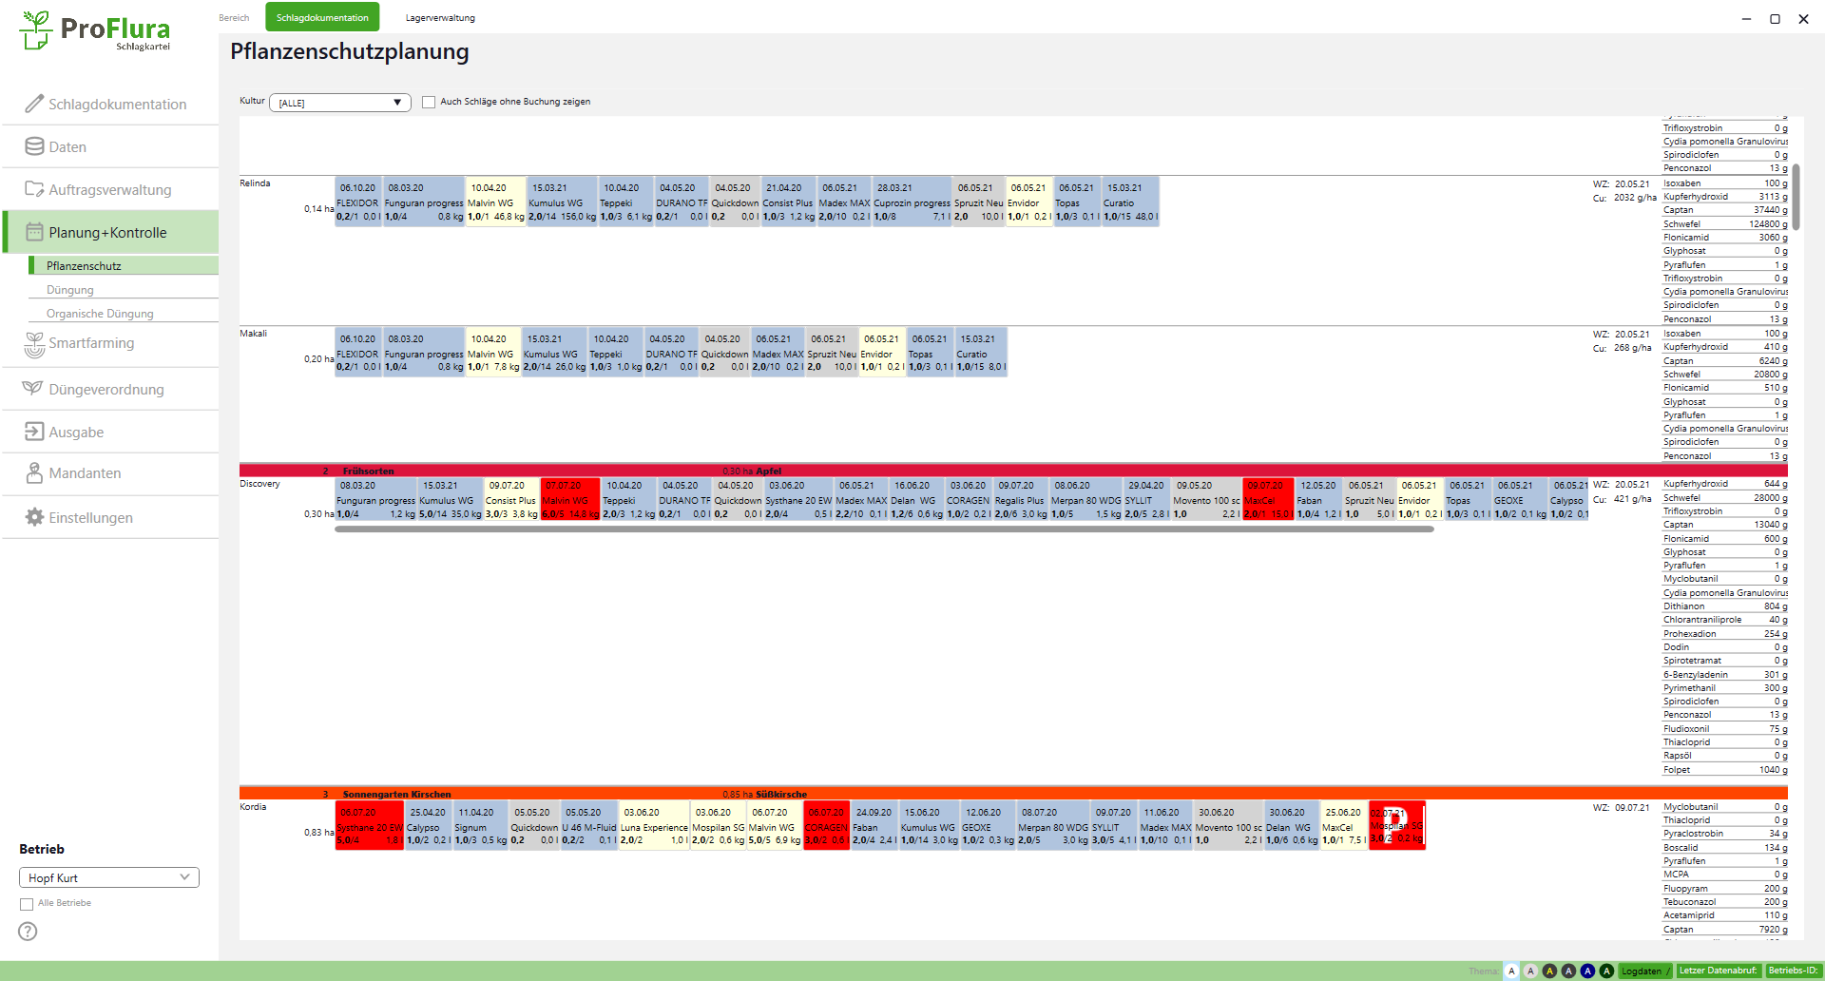Open Daten via the database icon
Image resolution: width=1825 pixels, height=981 pixels.
pyautogui.click(x=34, y=146)
